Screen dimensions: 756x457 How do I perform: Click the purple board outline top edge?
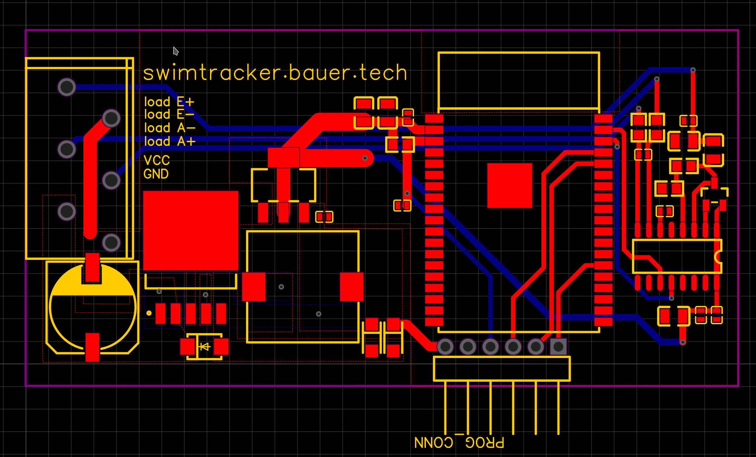[382, 30]
